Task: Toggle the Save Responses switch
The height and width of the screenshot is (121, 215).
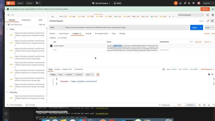Action: (x=8, y=25)
